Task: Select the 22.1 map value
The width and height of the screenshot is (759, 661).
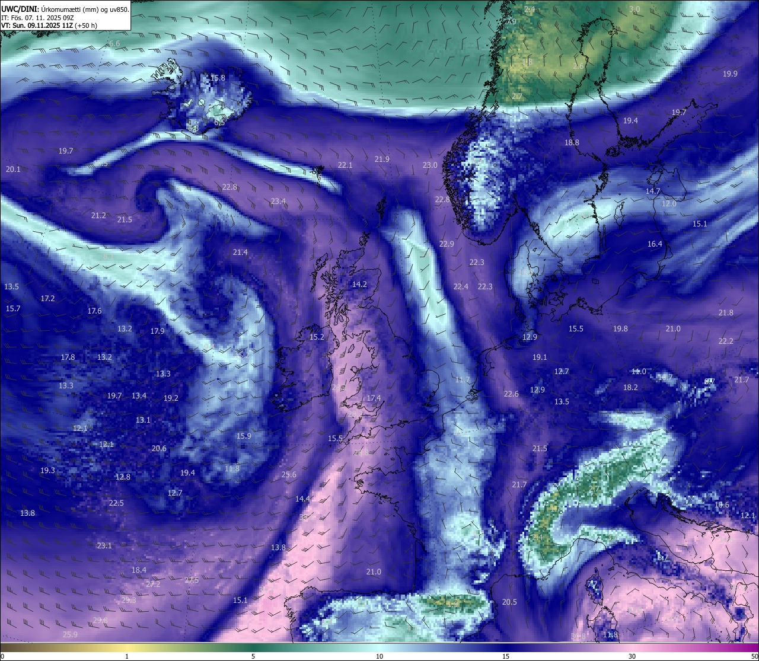Action: coord(345,165)
